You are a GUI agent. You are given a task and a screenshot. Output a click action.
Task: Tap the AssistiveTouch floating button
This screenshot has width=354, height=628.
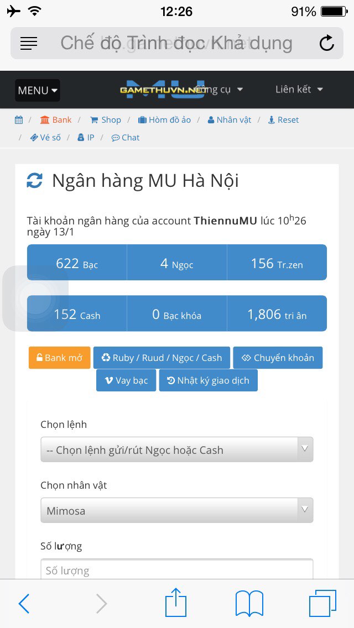(x=35, y=299)
